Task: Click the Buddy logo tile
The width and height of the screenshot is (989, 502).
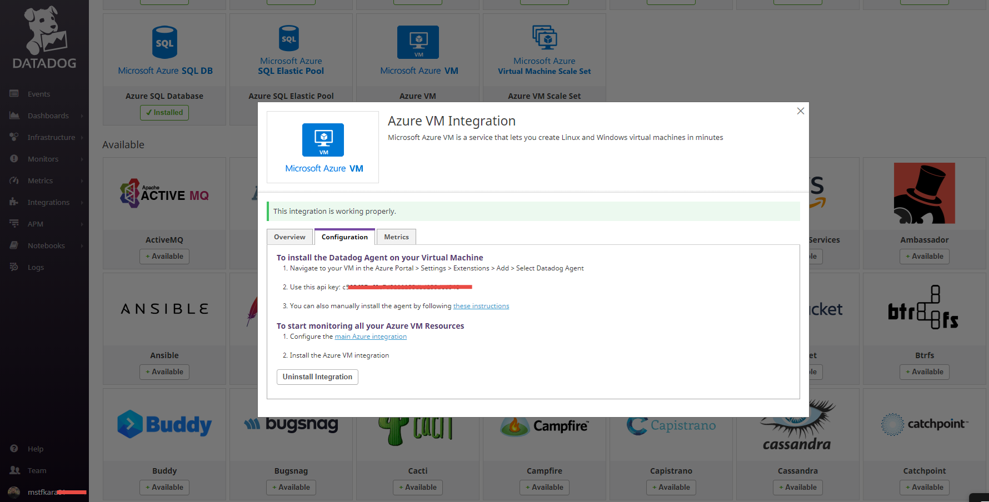Action: 164,424
